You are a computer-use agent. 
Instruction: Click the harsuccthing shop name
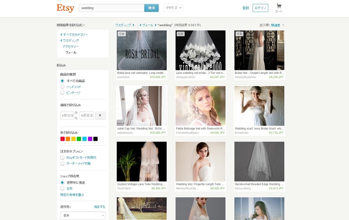point(243,188)
